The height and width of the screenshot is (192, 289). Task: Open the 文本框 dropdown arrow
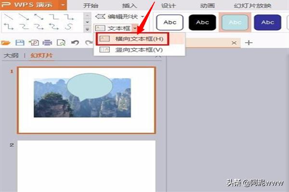click(135, 28)
